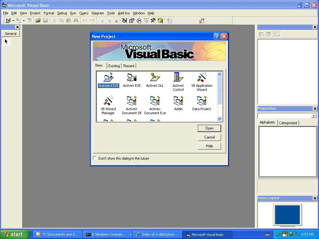Check Don't show this dialog in future
Screen dimensions: 319x239
(x=95, y=158)
